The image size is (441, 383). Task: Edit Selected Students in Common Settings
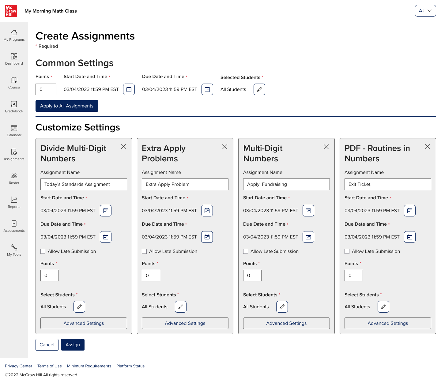[x=259, y=89]
